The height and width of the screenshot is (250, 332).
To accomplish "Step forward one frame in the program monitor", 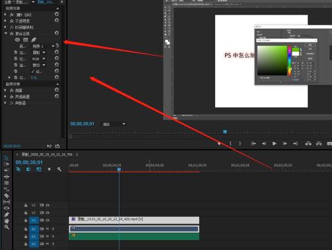I will [285, 144].
